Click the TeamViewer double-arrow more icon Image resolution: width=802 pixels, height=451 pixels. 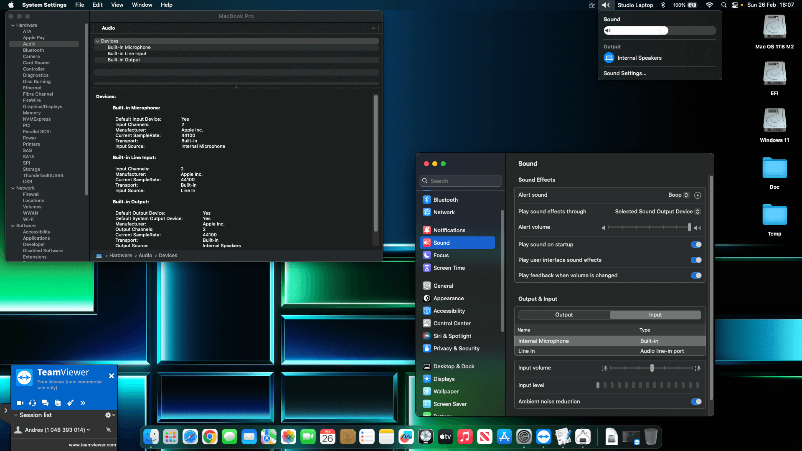[x=83, y=403]
